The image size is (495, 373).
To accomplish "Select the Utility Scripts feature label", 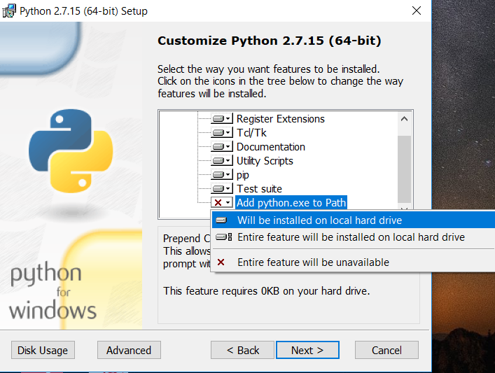I will (265, 161).
